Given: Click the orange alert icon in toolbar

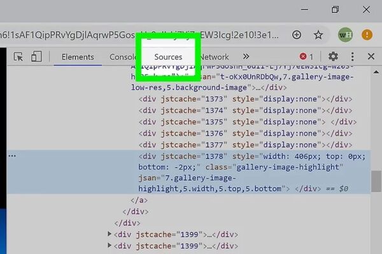Looking at the screenshot, I should click(x=367, y=34).
